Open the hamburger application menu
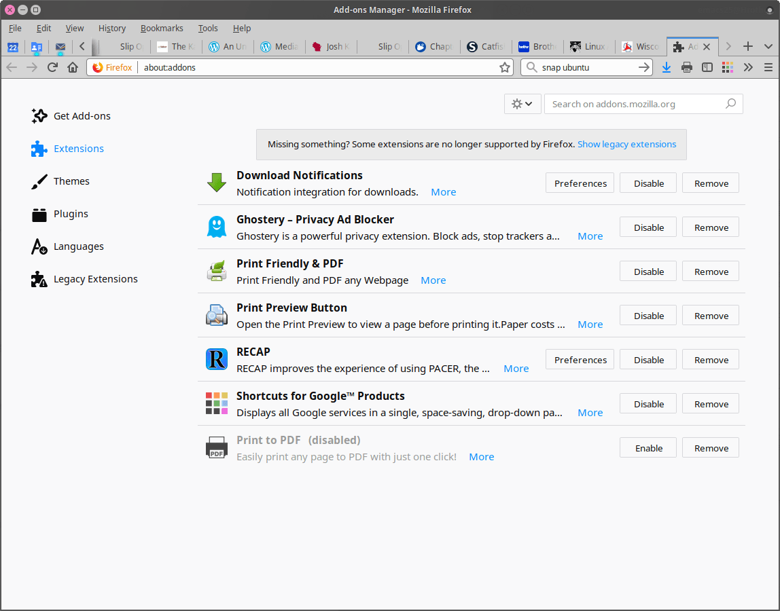This screenshot has height=611, width=780. pyautogui.click(x=768, y=67)
